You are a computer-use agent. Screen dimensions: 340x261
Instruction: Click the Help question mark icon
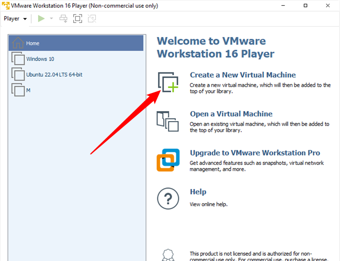point(168,198)
